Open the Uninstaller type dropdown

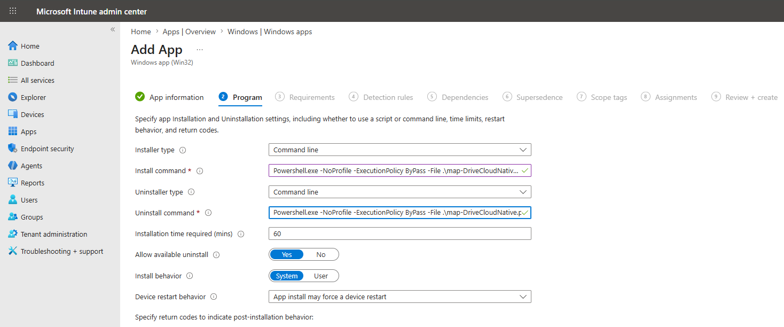(400, 191)
